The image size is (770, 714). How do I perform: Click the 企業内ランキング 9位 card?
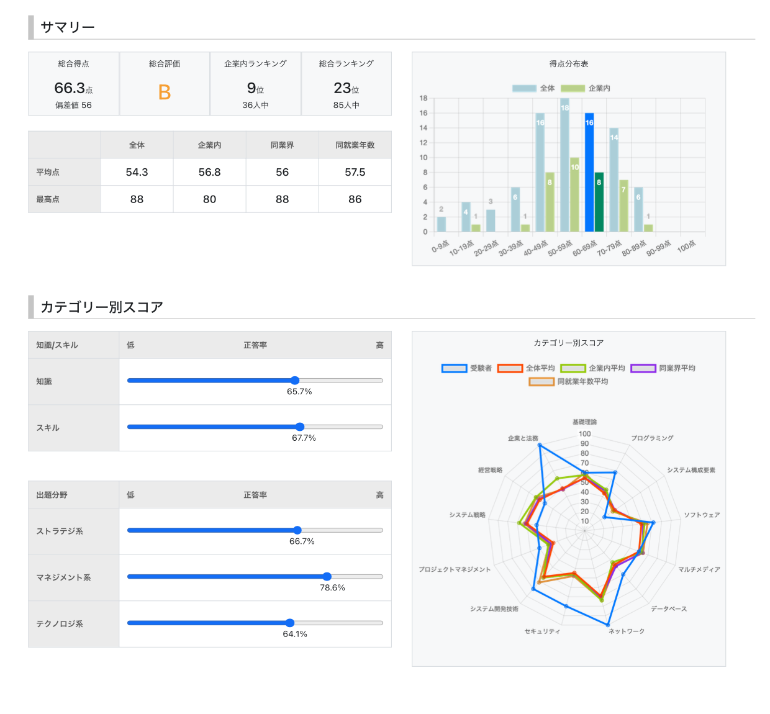pyautogui.click(x=255, y=84)
